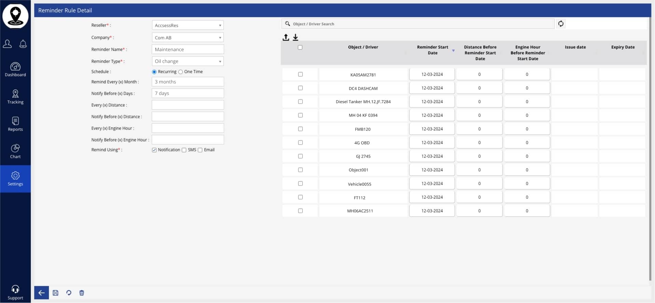The height and width of the screenshot is (303, 655).
Task: Open the Reports section in the sidebar
Action: click(x=15, y=124)
